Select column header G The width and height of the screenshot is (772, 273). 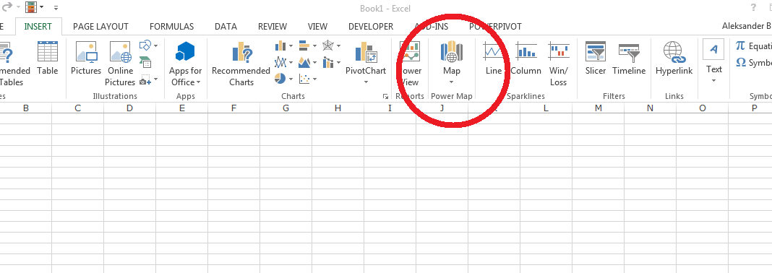[x=286, y=108]
